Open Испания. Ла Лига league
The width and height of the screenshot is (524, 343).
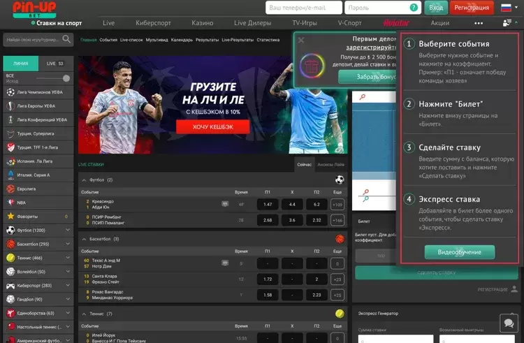click(x=38, y=161)
